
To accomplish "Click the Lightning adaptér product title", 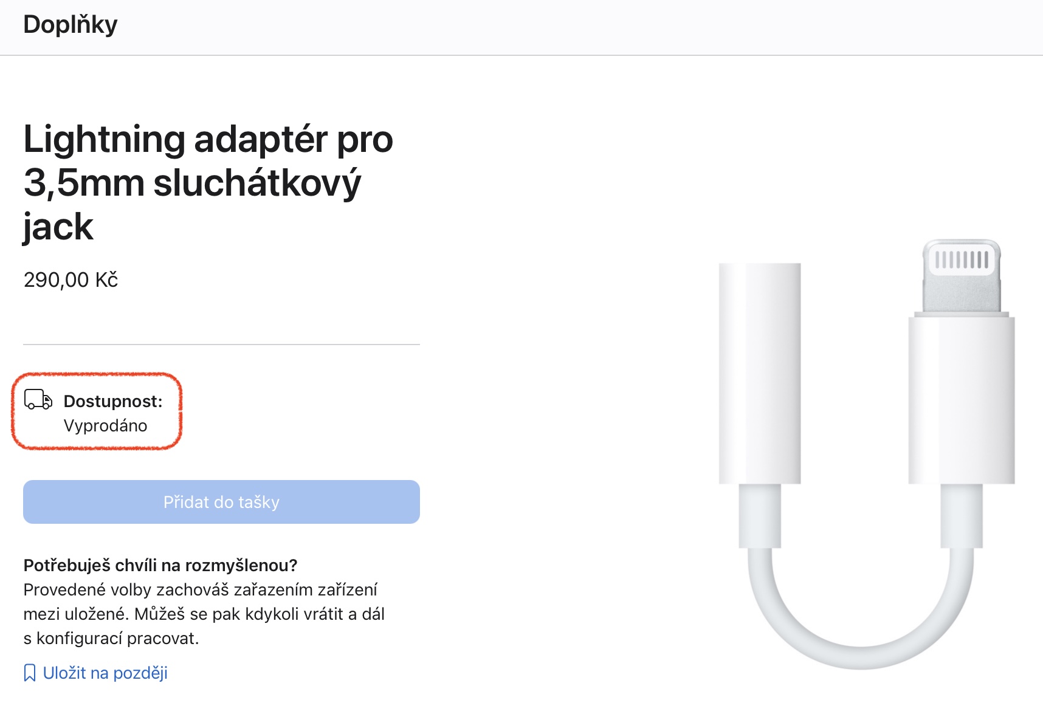I will pos(208,139).
